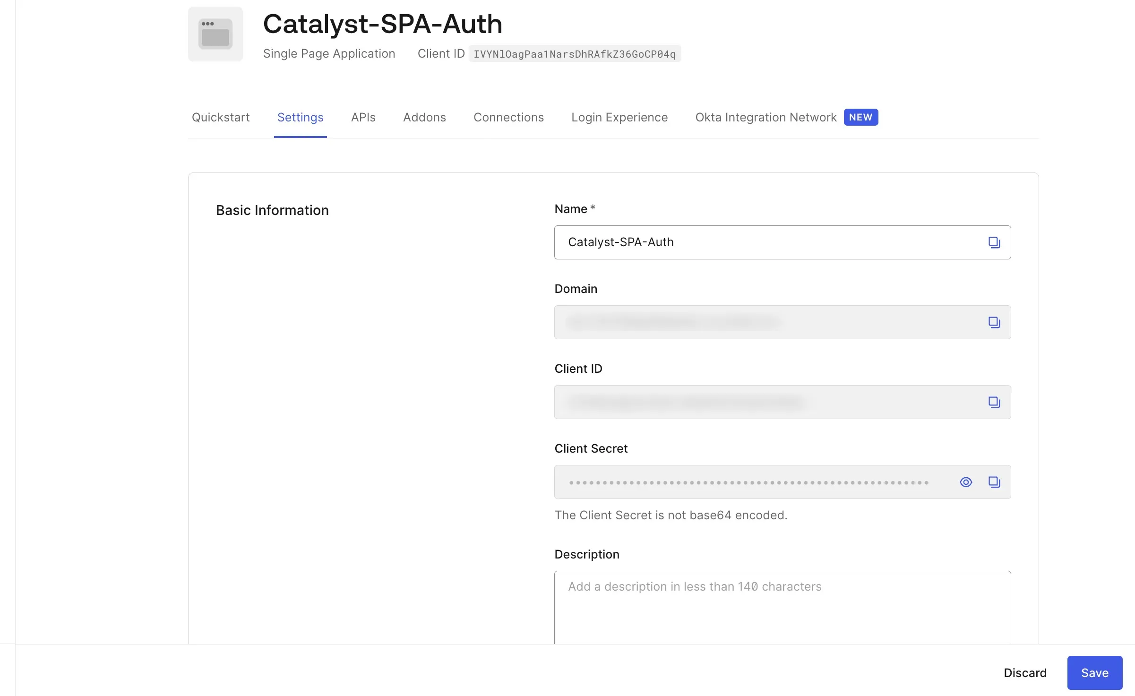Viewport: 1135px width, 696px height.
Task: Click into the Name input field
Action: tap(765, 242)
